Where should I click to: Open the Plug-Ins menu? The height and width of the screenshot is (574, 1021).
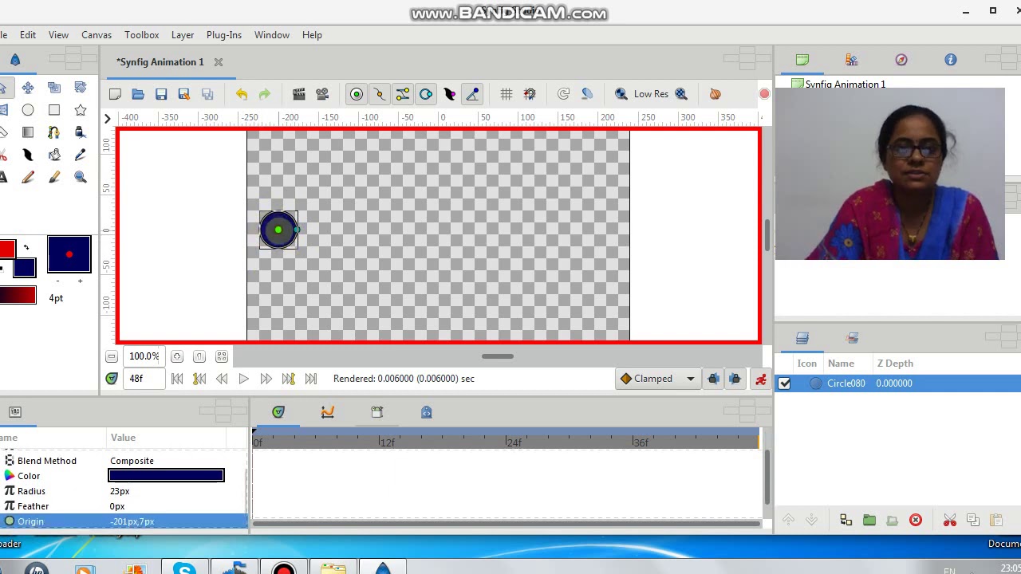(224, 35)
